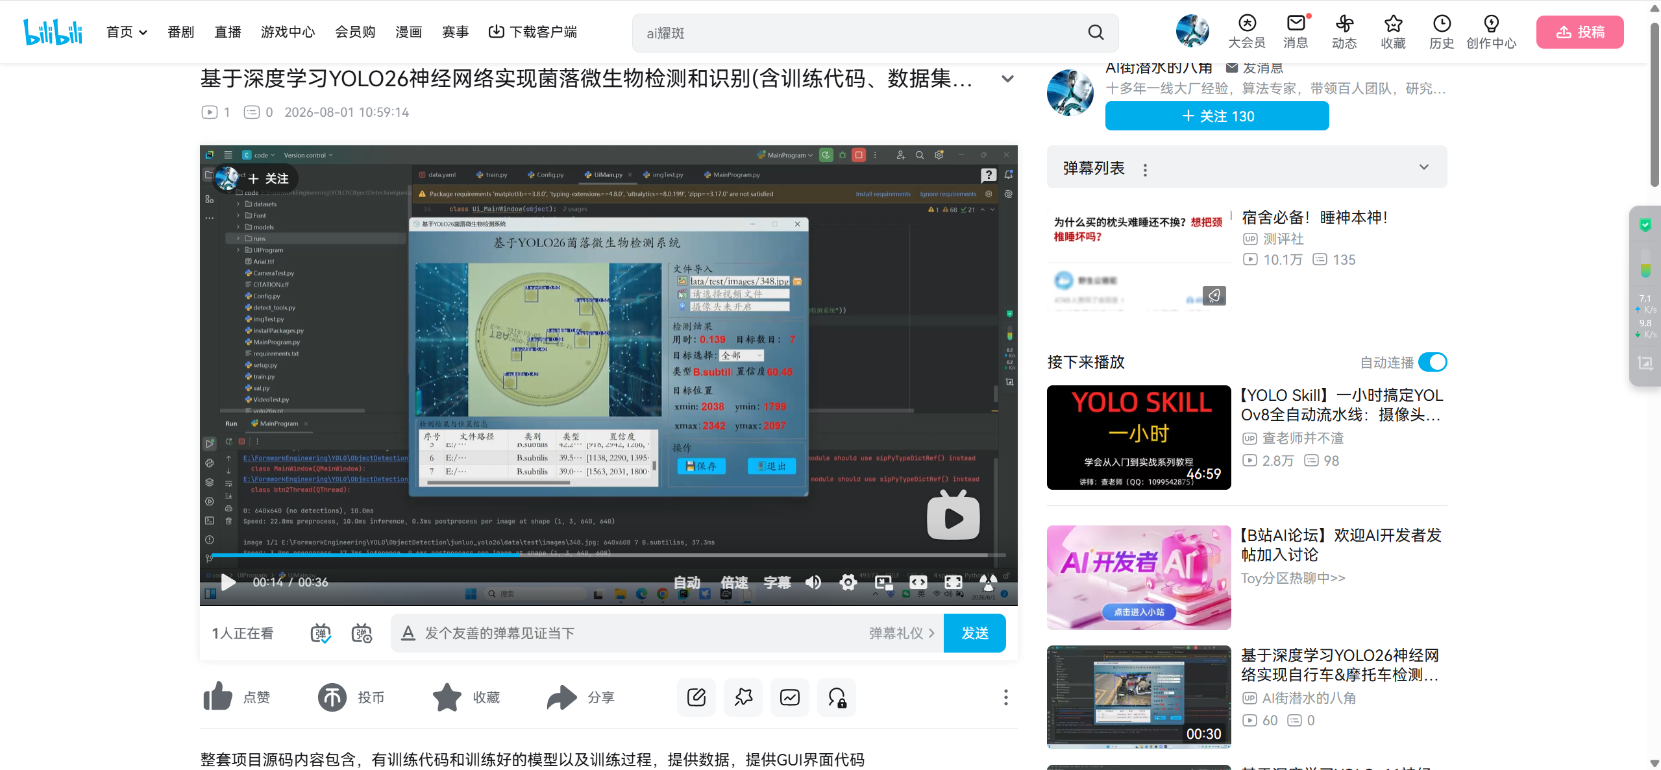The height and width of the screenshot is (770, 1661).
Task: Play the video
Action: (228, 583)
